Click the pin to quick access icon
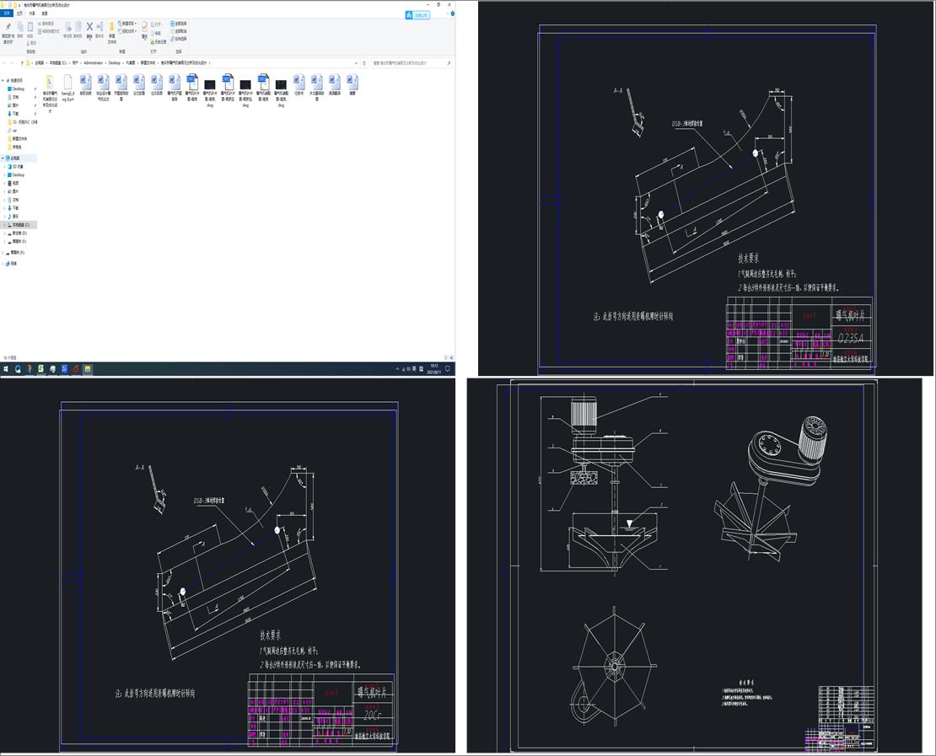The width and height of the screenshot is (936, 756). [7, 28]
